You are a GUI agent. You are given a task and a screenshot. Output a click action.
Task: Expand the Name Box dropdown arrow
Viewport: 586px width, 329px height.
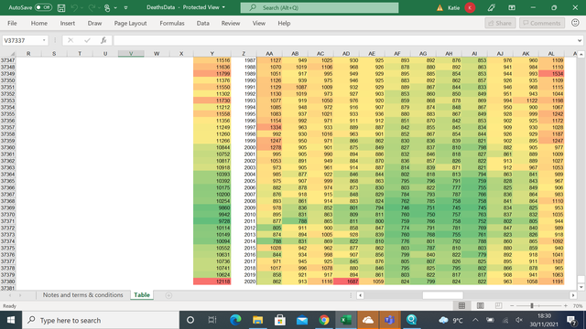pos(44,40)
